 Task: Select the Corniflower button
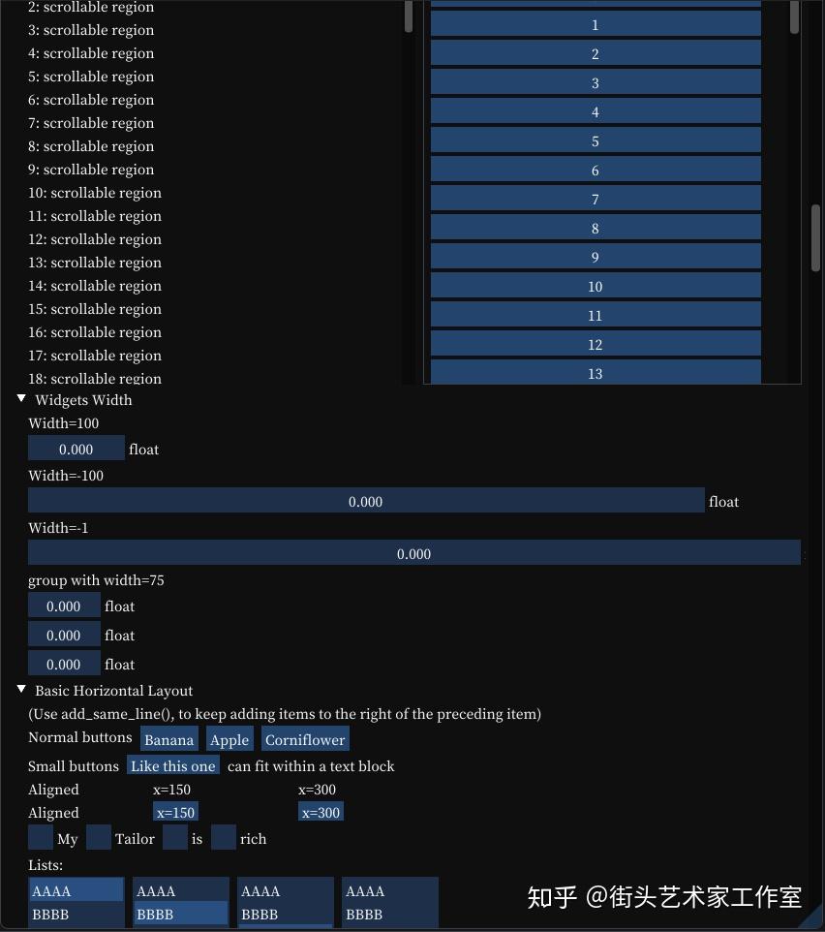pyautogui.click(x=305, y=739)
